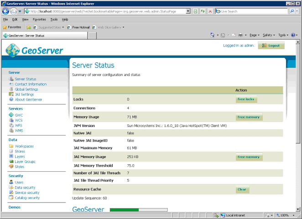This screenshot has width=302, height=219.
Task: Click the Stop loading red X icon
Action: coord(210,11)
